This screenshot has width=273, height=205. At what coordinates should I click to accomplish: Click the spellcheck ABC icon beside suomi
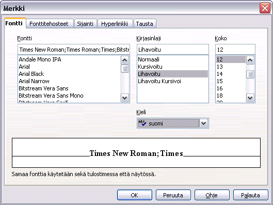point(142,123)
